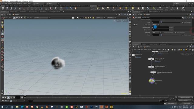Click the Target Field input field
Image resolution: width=194 pixels, height=109 pixels.
coord(160,30)
